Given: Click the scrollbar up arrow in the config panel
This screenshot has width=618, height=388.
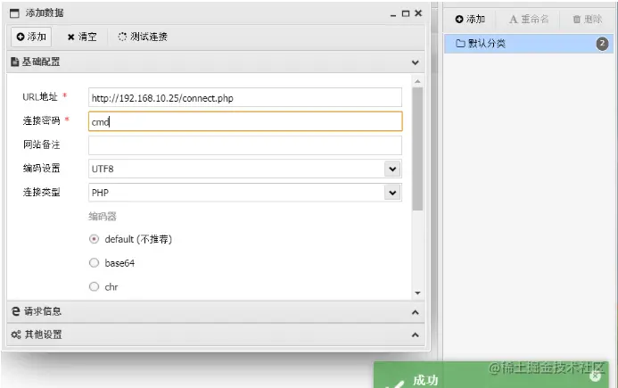Looking at the screenshot, I should 417,82.
